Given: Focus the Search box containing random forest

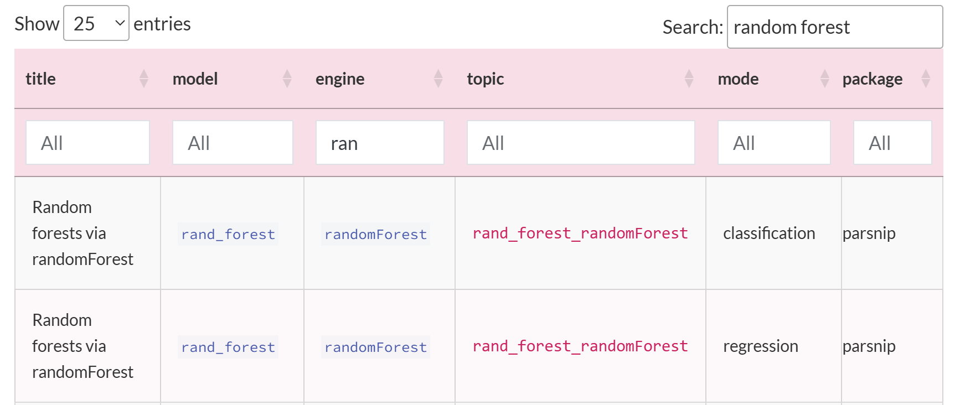Looking at the screenshot, I should 835,27.
